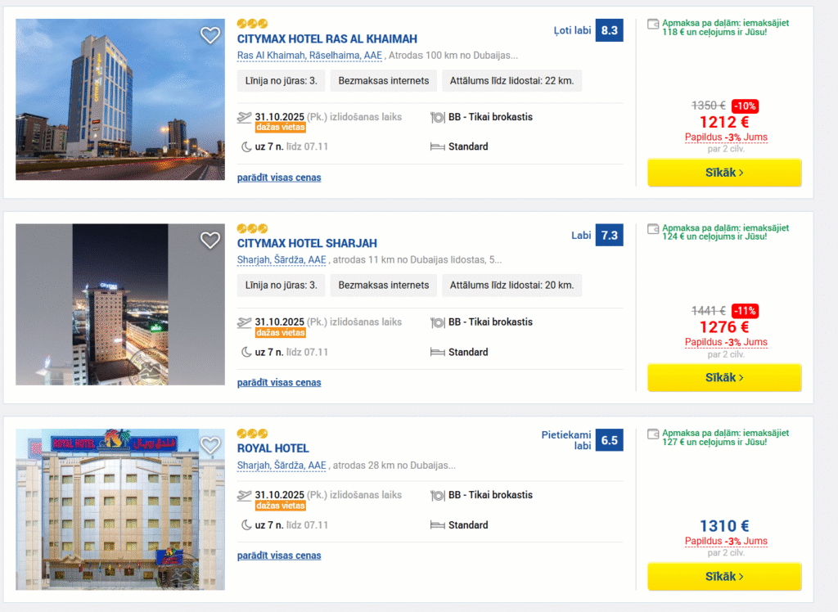
Task: Click wallet icon in Citymax Sharjah offer
Action: (x=652, y=229)
